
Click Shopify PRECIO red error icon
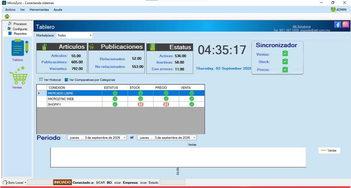click(166, 104)
